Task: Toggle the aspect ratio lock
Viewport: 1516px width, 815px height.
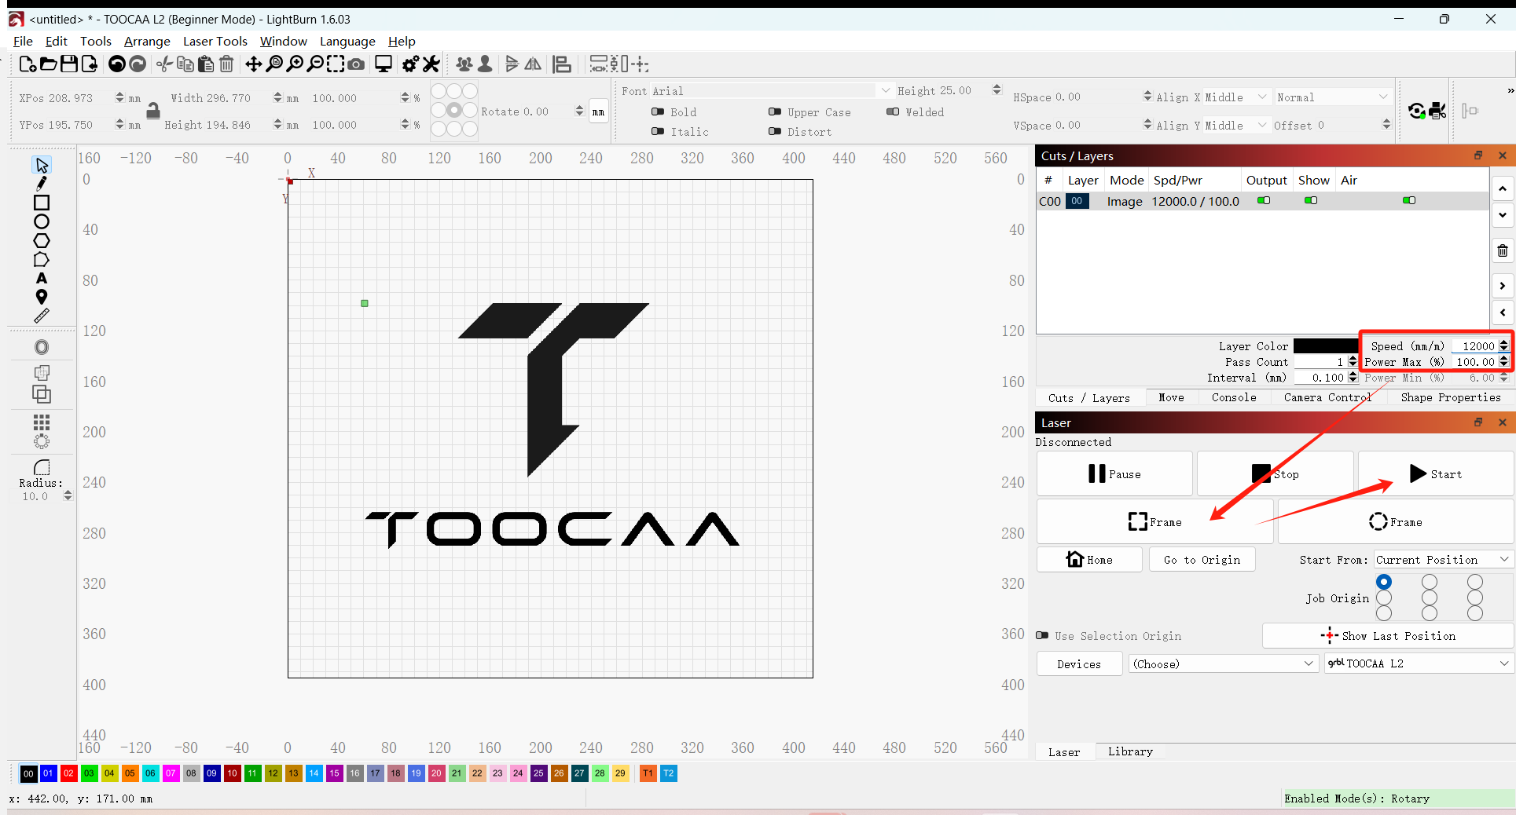Action: click(153, 111)
